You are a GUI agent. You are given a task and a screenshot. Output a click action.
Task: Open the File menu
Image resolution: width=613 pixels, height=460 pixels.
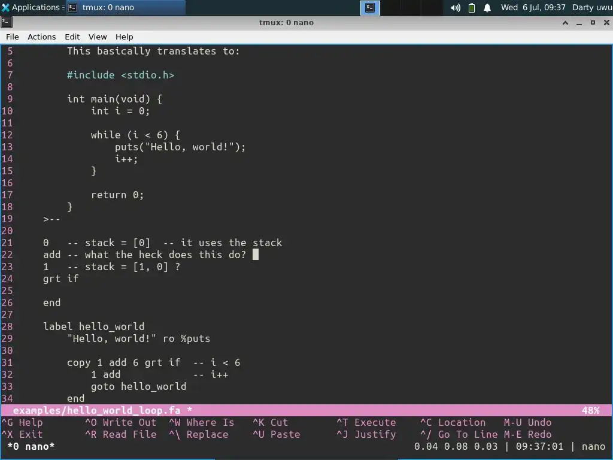pos(13,37)
